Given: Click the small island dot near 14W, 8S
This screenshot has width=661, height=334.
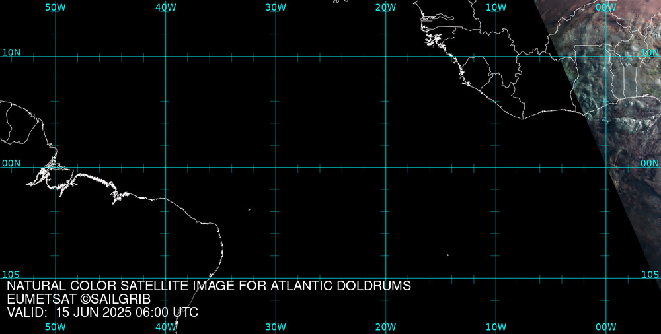Looking at the screenshot, I should (x=447, y=255).
